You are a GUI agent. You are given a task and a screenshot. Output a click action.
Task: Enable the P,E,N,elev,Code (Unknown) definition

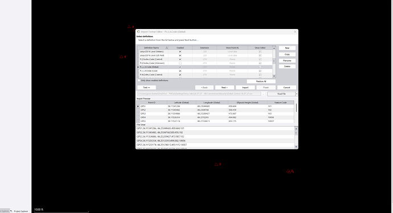point(180,63)
